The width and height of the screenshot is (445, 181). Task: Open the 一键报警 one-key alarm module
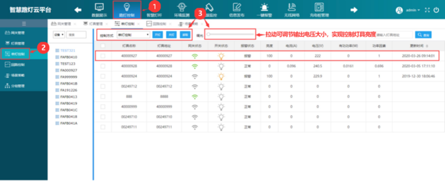(x=265, y=10)
